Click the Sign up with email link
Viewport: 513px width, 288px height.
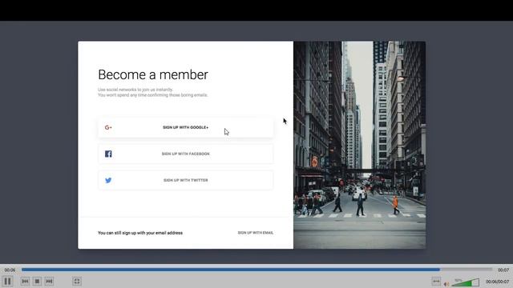pyautogui.click(x=256, y=233)
